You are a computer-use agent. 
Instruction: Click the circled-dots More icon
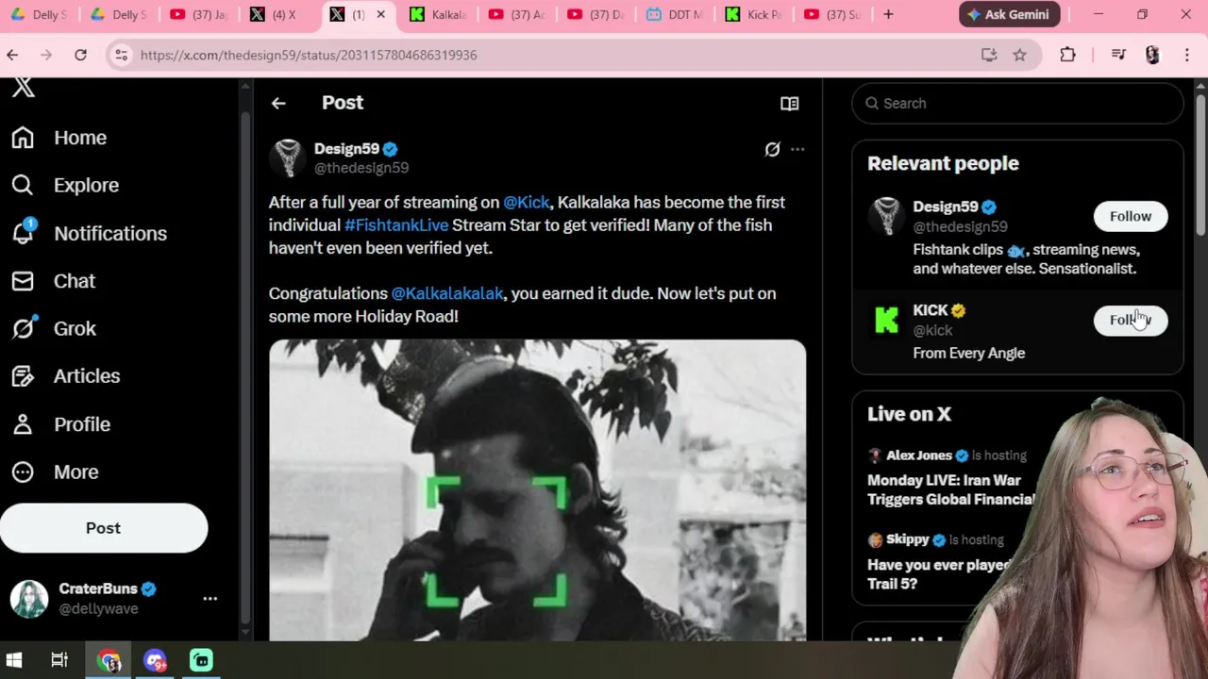[23, 472]
